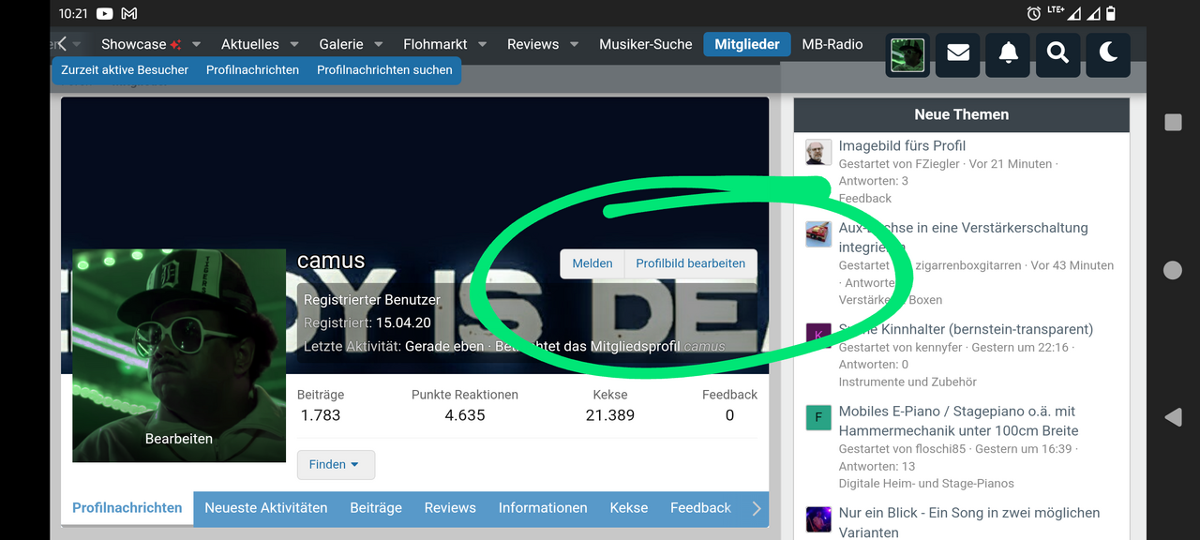This screenshot has width=1200, height=540.
Task: Switch to Beiträge profile tab
Action: click(x=376, y=508)
